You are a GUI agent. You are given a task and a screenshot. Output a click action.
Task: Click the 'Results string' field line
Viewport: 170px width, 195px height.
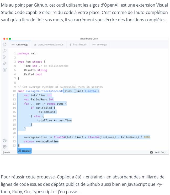pyautogui.click(x=35, y=70)
